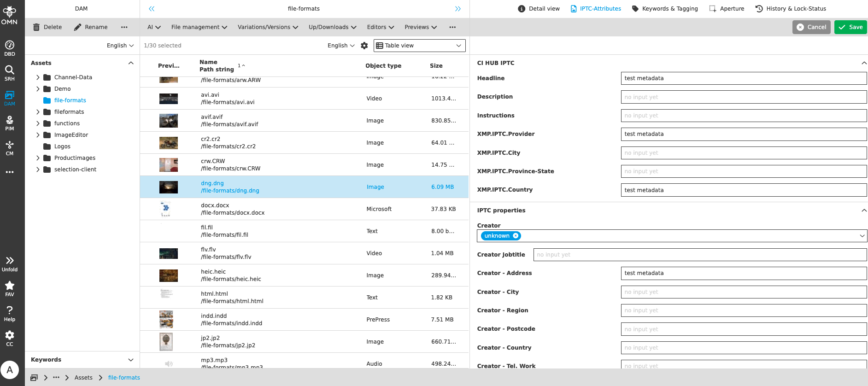
Task: Expand the Channel-Data folder
Action: coord(38,77)
